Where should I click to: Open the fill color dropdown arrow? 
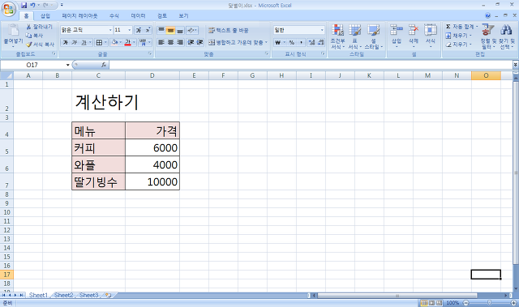[x=121, y=42]
